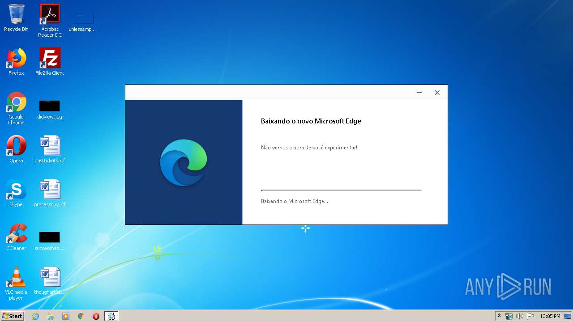Select processguy.rtf document

(x=50, y=193)
